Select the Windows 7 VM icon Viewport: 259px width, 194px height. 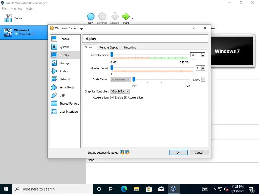pyautogui.click(x=8, y=32)
